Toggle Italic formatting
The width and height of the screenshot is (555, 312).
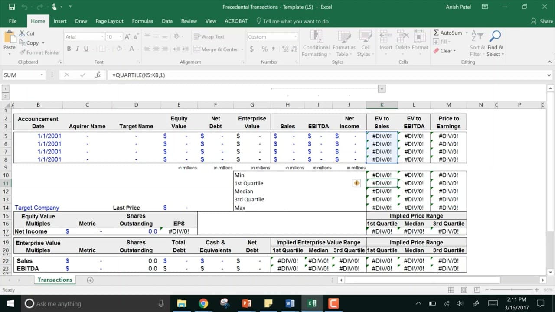click(x=78, y=49)
